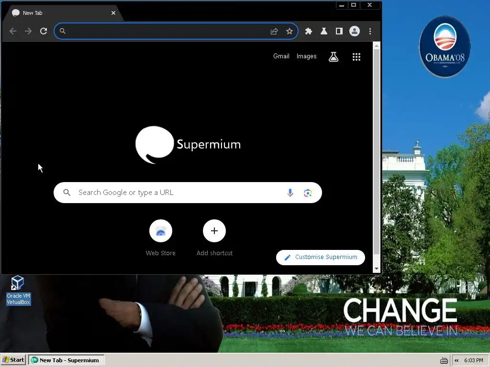Image resolution: width=490 pixels, height=367 pixels.
Task: Open the Start menu
Action: pyautogui.click(x=13, y=360)
